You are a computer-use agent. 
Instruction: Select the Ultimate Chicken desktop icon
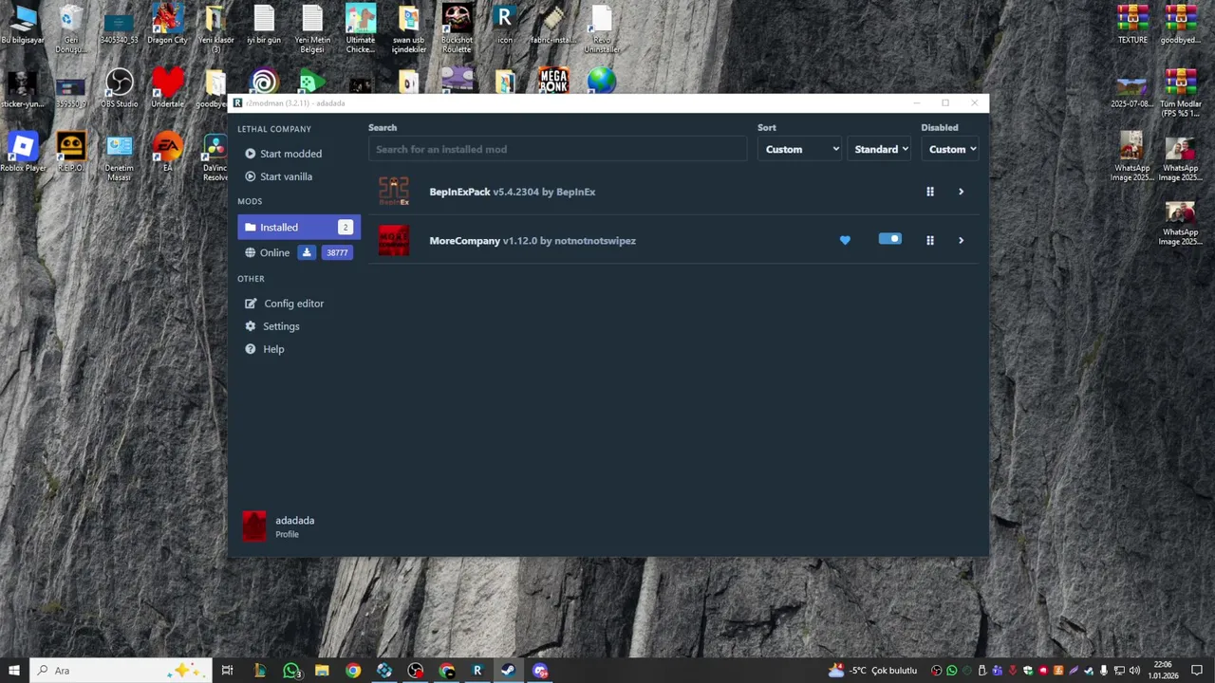coord(360,28)
